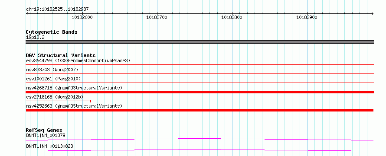Click the red line under esv3644798

pos(200,64)
